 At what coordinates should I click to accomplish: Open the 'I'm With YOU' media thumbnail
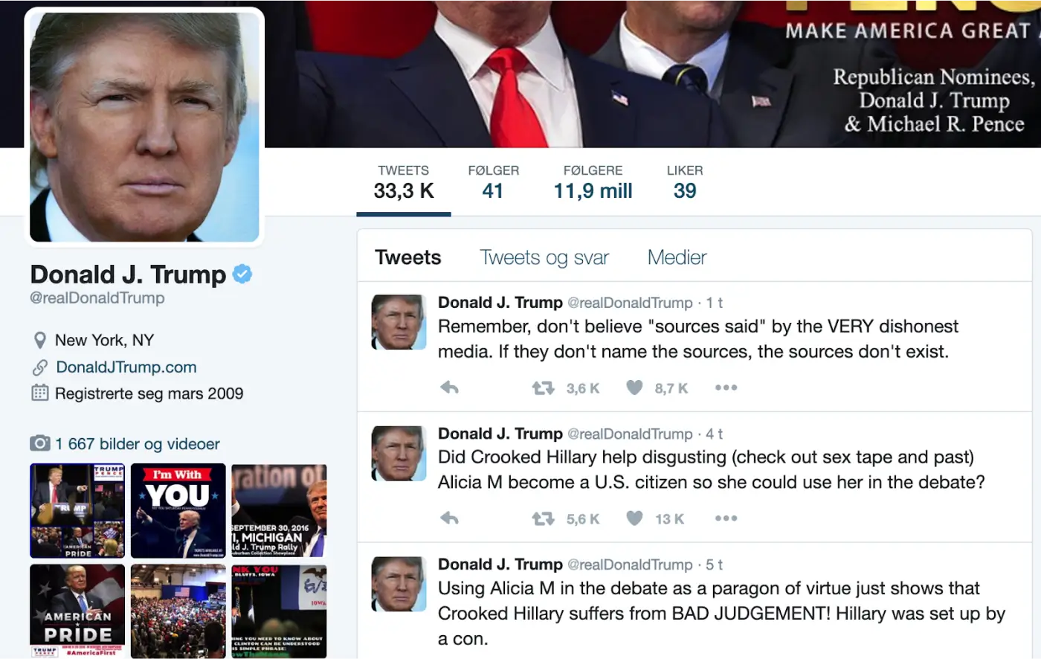point(178,511)
